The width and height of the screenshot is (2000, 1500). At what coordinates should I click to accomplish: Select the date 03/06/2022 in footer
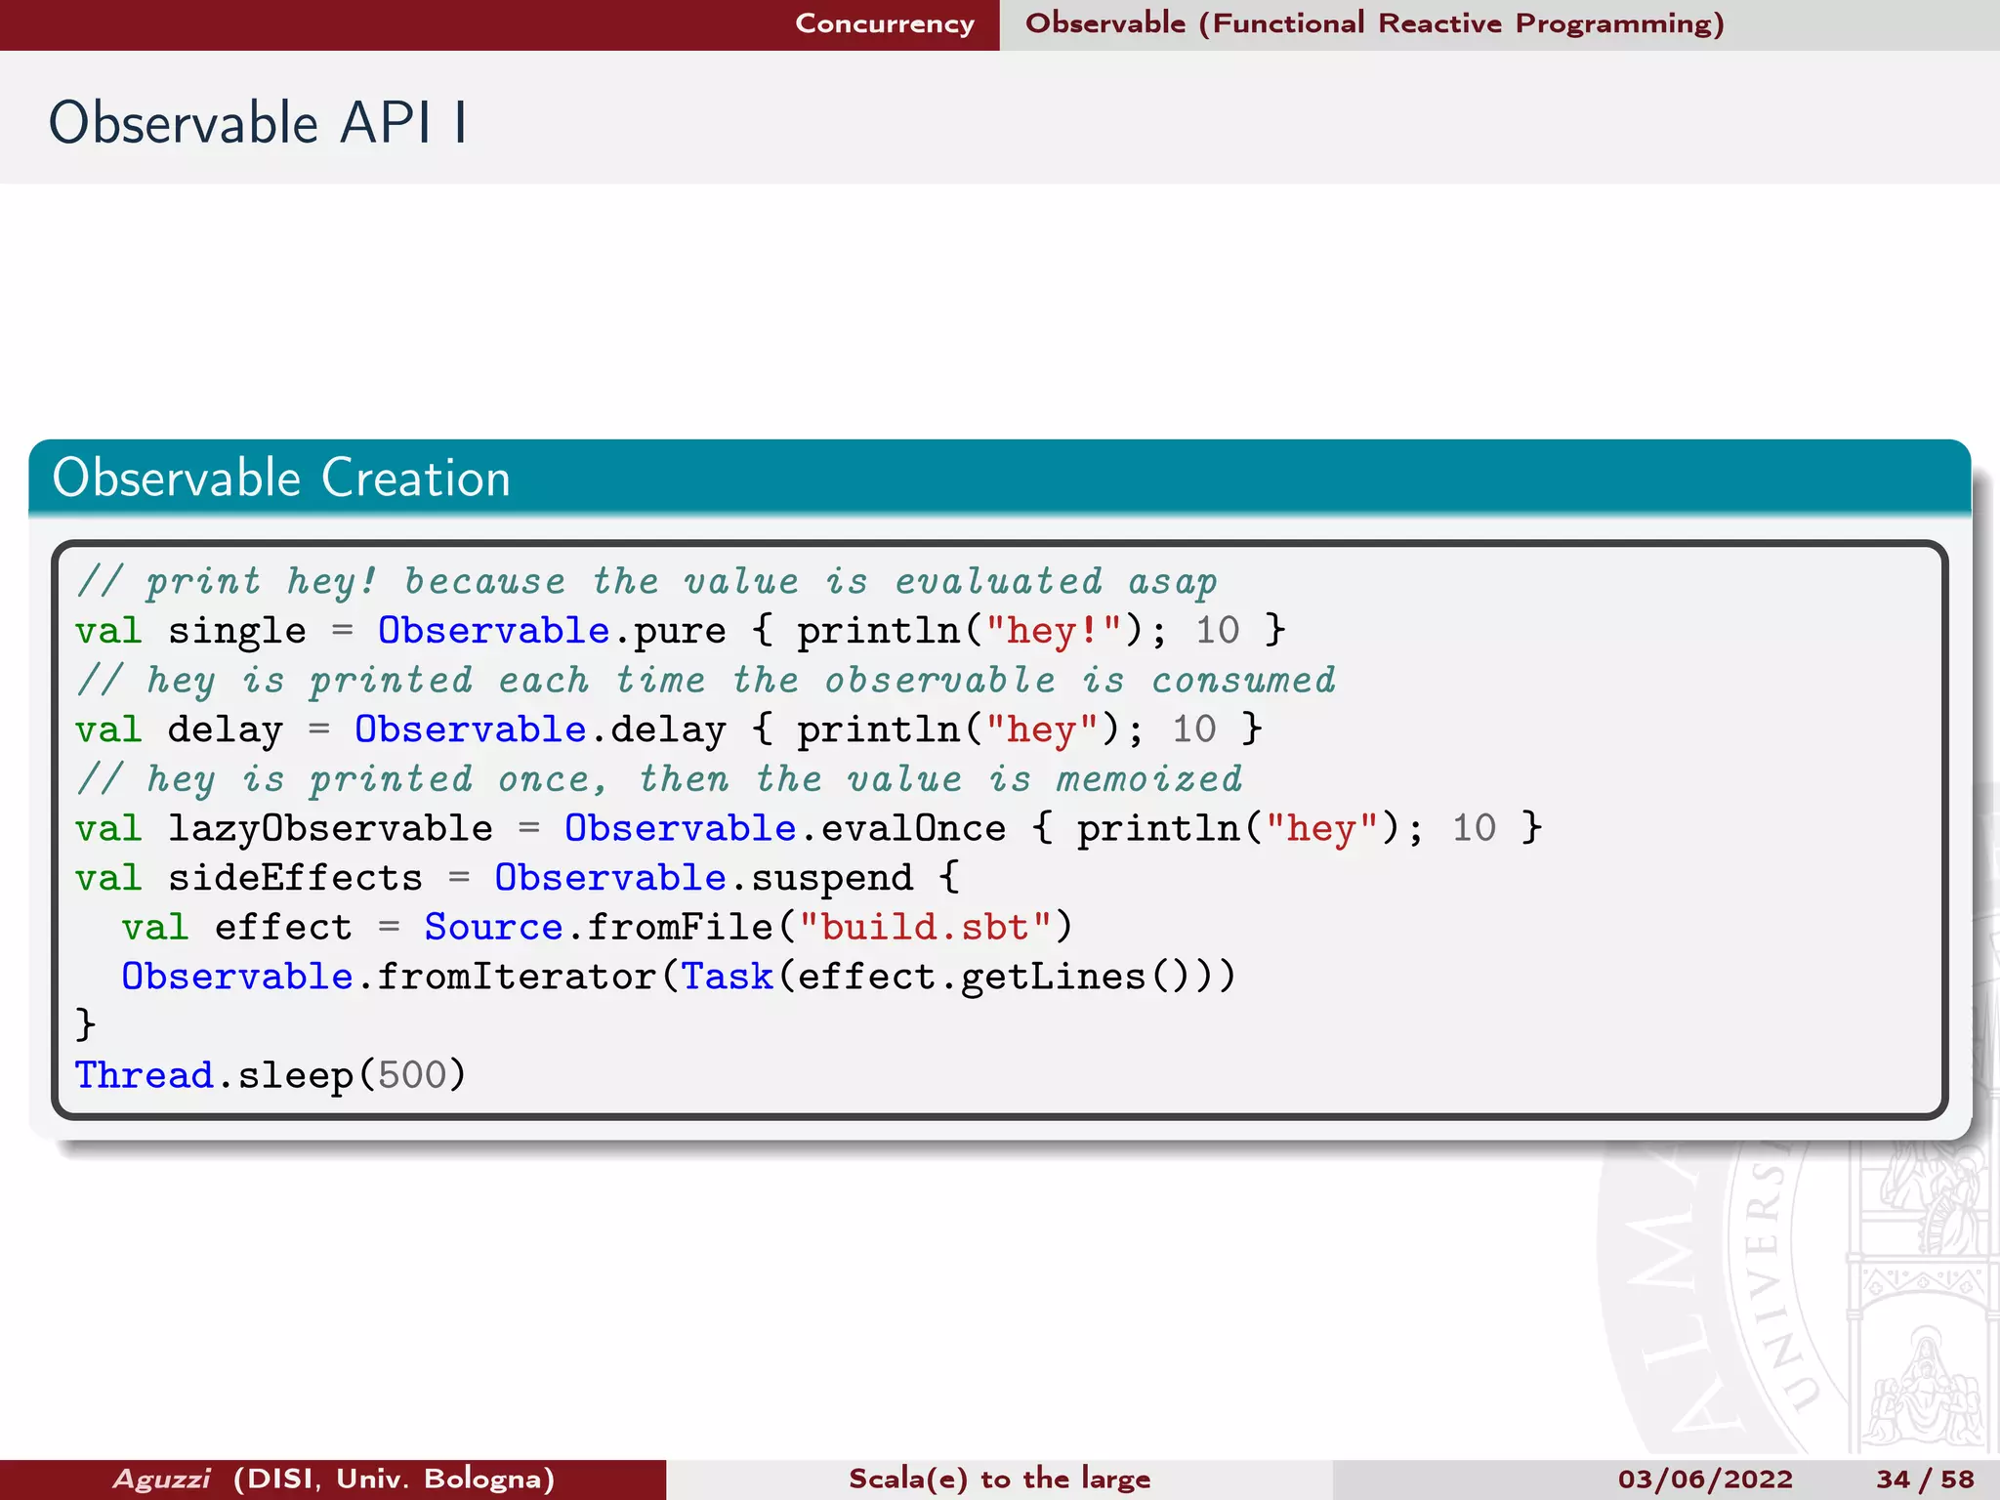(1705, 1479)
